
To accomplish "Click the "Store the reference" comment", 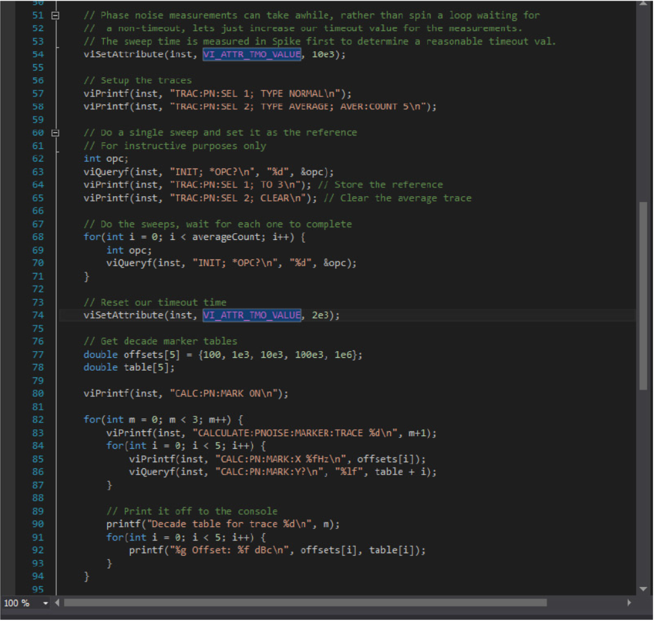I will point(389,185).
